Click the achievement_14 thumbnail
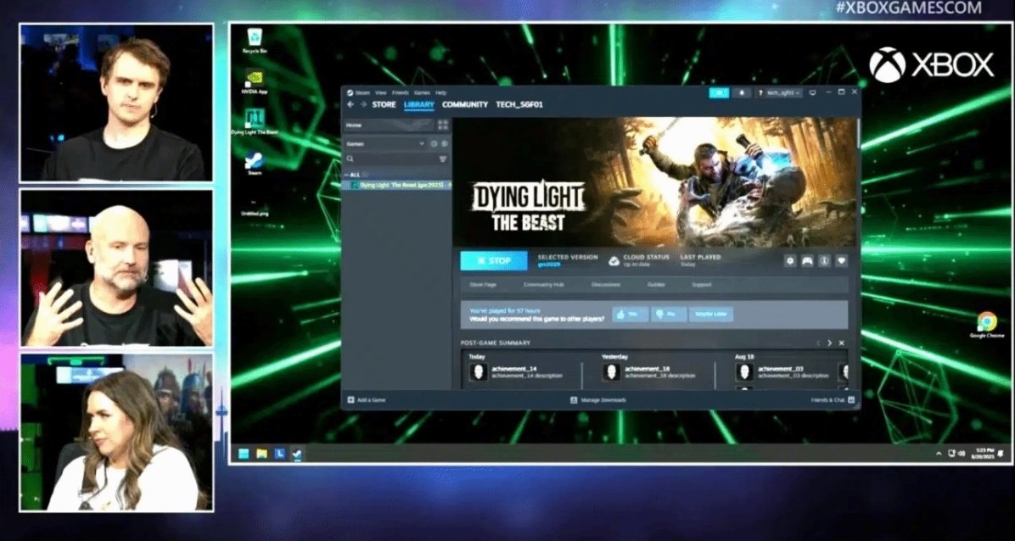 coord(478,372)
